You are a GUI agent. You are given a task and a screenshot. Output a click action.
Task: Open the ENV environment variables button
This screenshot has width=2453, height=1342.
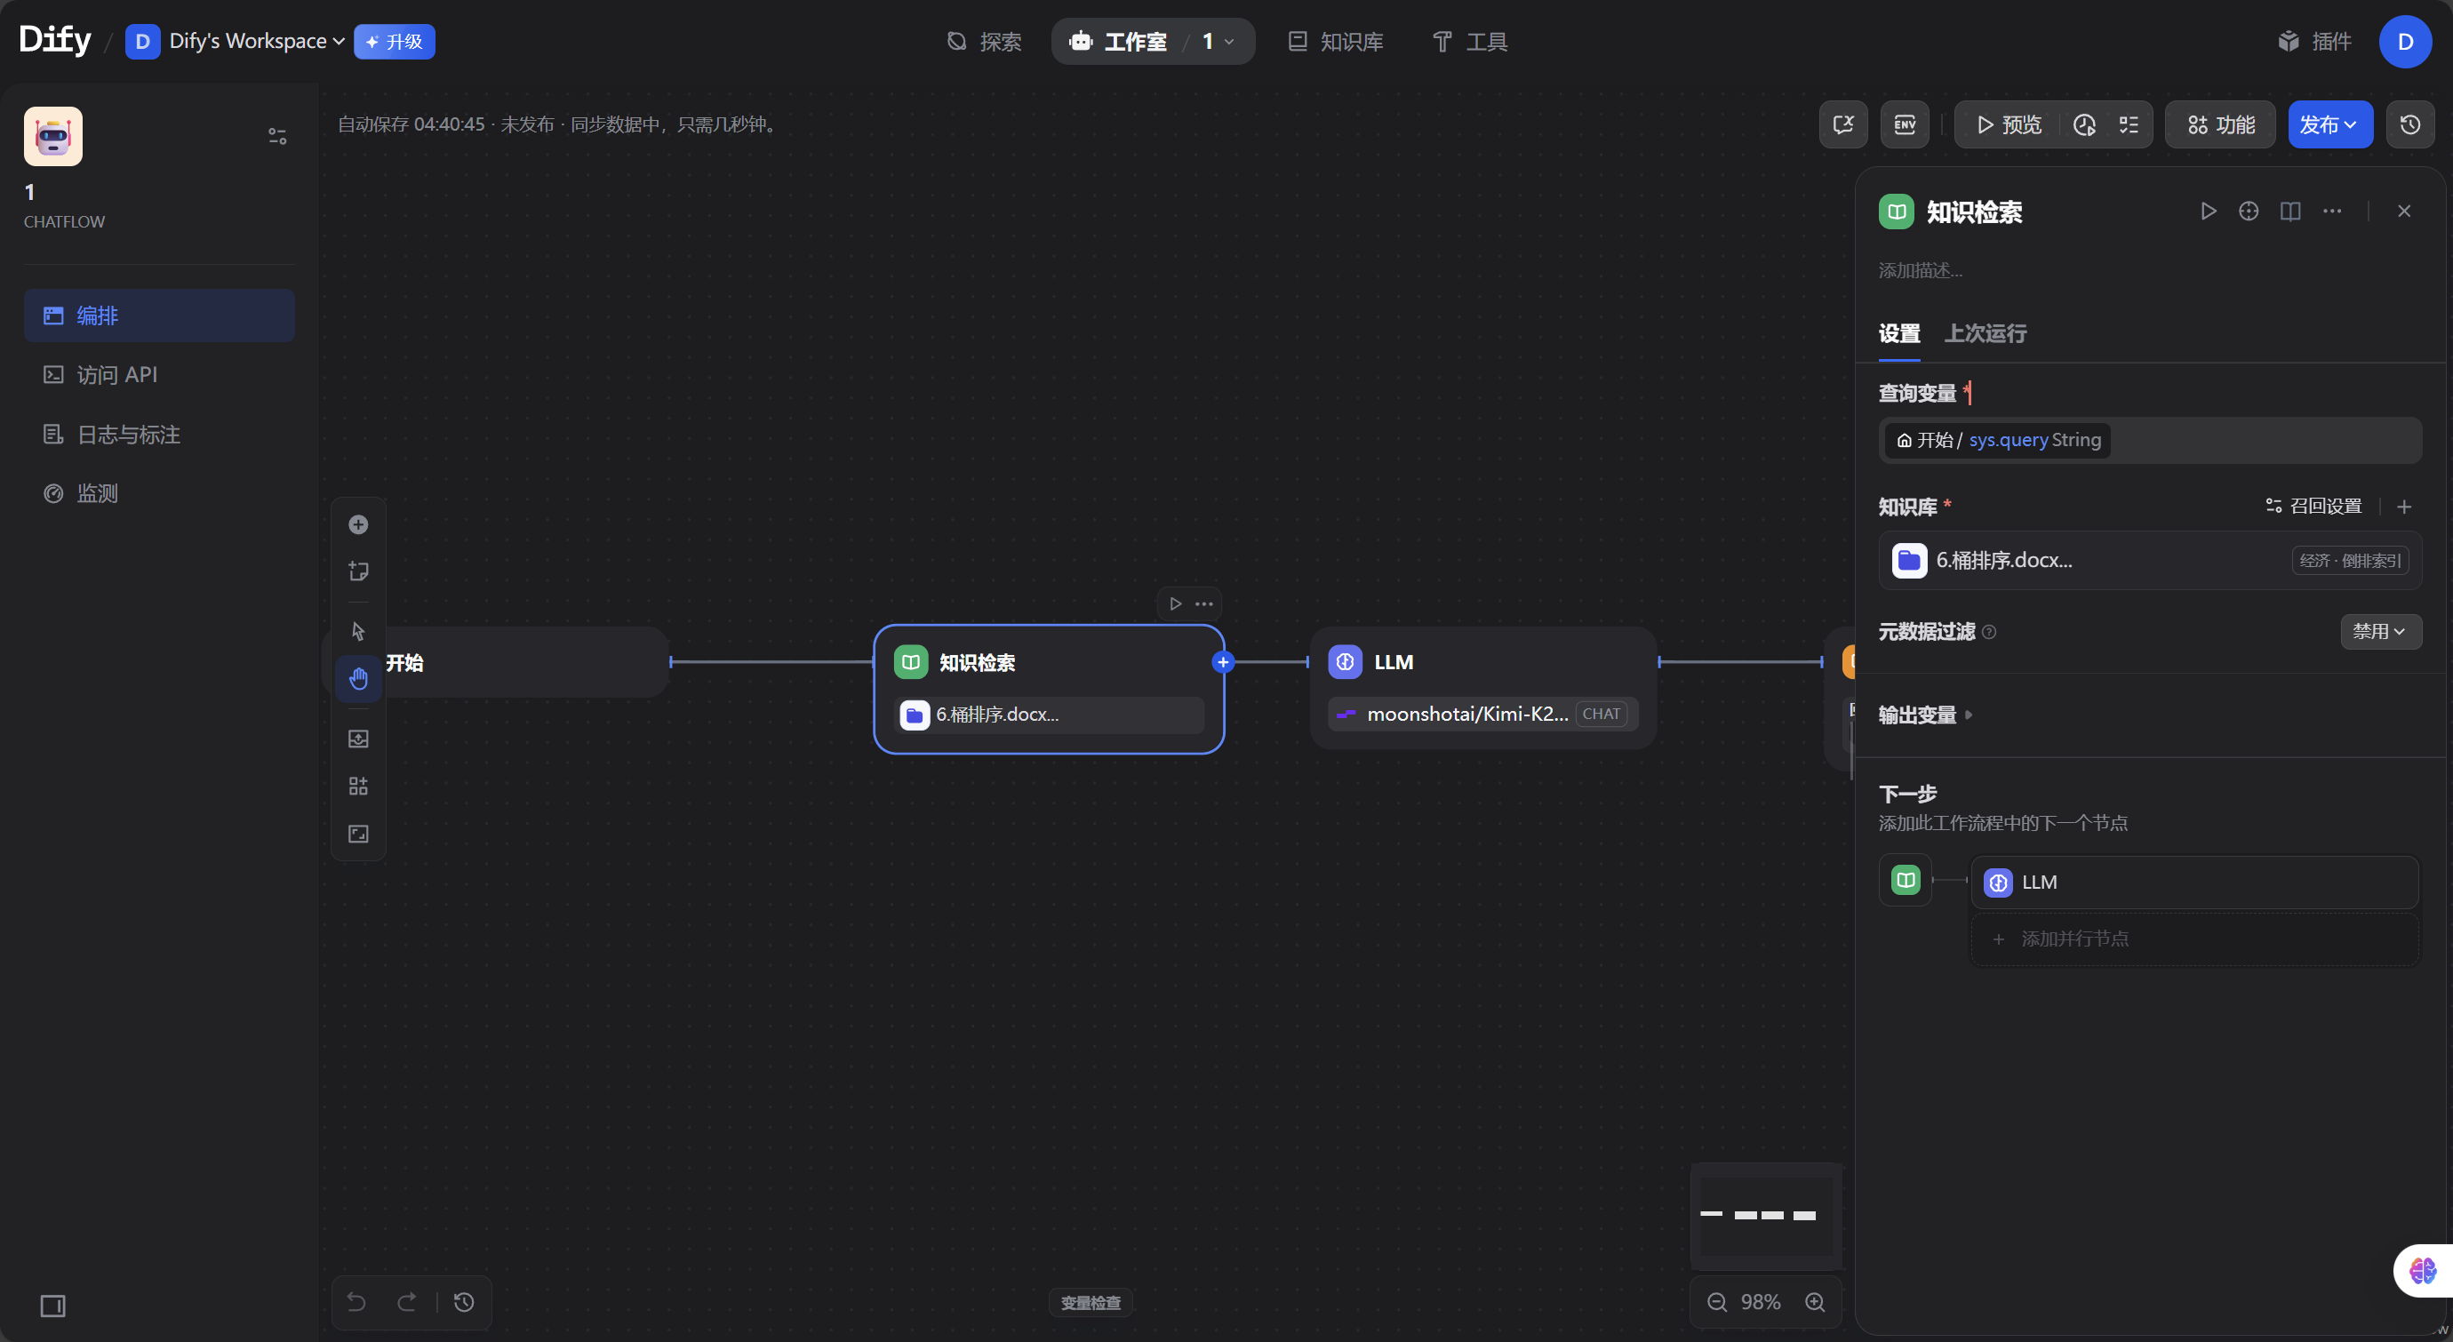point(1905,124)
